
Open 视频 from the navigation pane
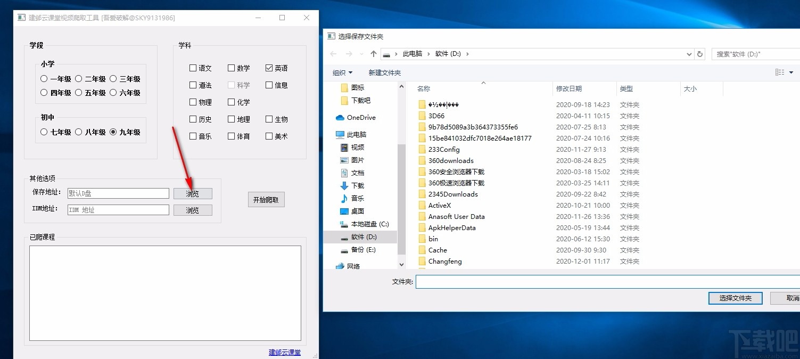tap(358, 147)
